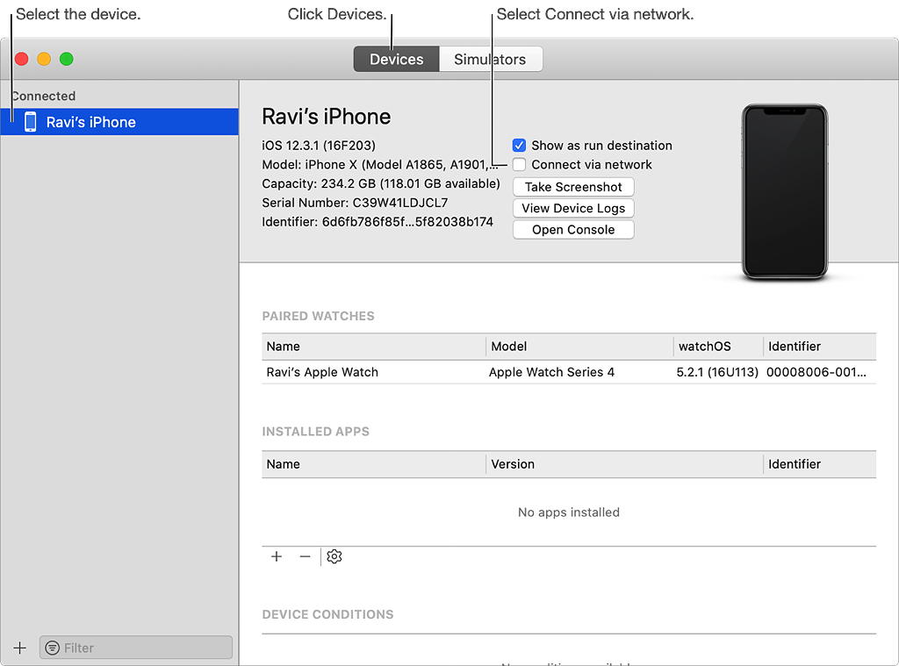The height and width of the screenshot is (666, 899).
Task: Click the Name header in Installed Apps
Action: point(373,464)
